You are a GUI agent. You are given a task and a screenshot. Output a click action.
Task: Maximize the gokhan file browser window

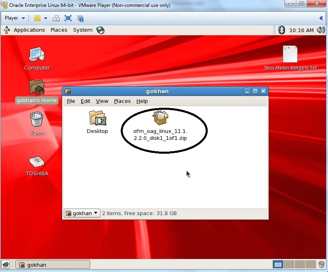tap(255, 91)
